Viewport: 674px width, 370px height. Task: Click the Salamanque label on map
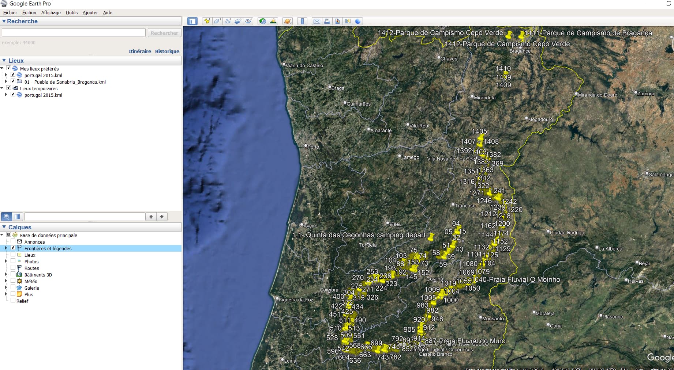click(x=661, y=175)
